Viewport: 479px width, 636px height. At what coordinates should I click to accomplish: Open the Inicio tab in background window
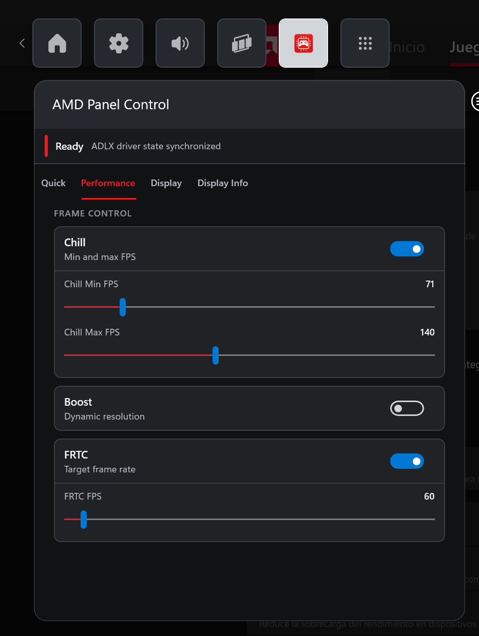pyautogui.click(x=407, y=47)
